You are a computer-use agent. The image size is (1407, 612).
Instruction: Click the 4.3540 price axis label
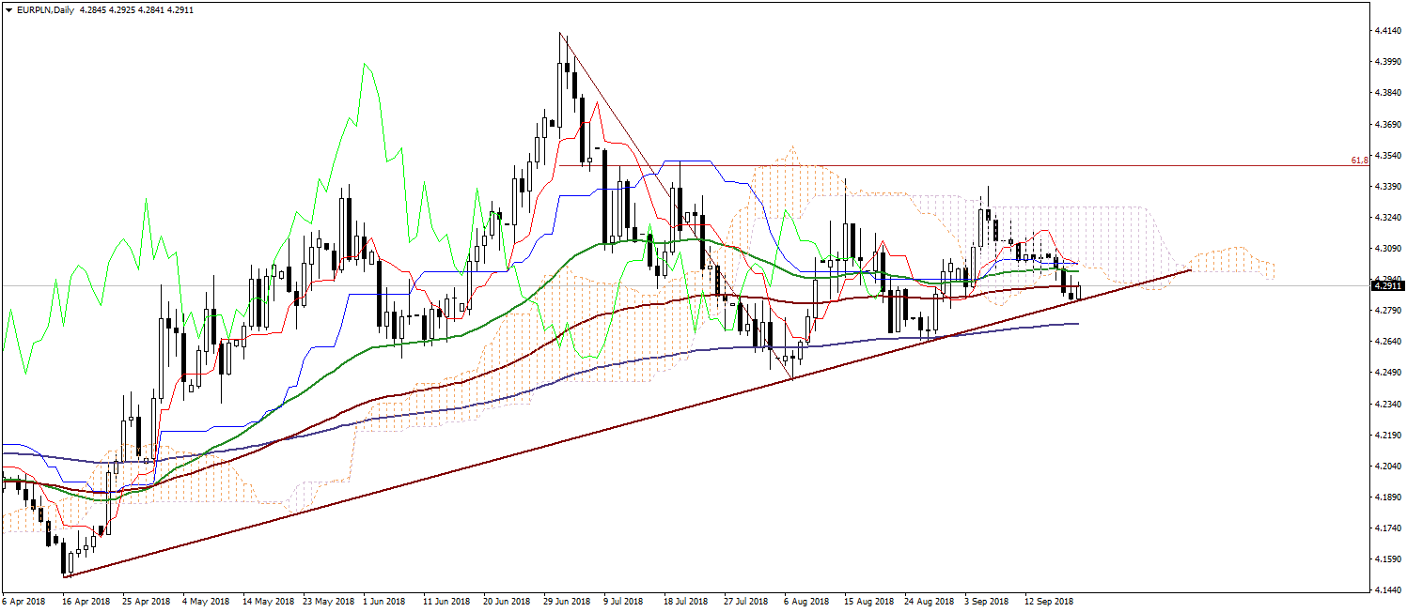[1387, 155]
